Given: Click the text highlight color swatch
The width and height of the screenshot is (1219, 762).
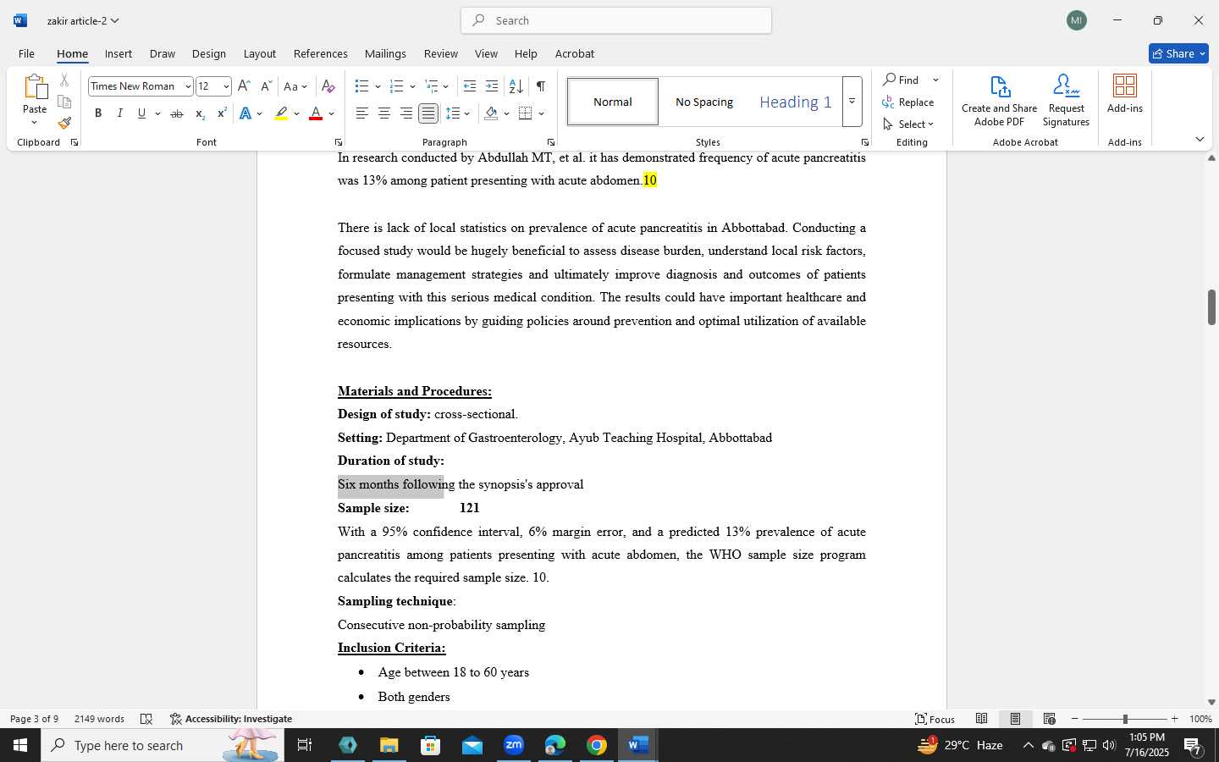Looking at the screenshot, I should pyautogui.click(x=281, y=113).
